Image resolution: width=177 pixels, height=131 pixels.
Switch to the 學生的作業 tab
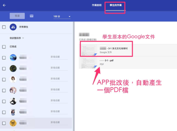click(x=116, y=5)
